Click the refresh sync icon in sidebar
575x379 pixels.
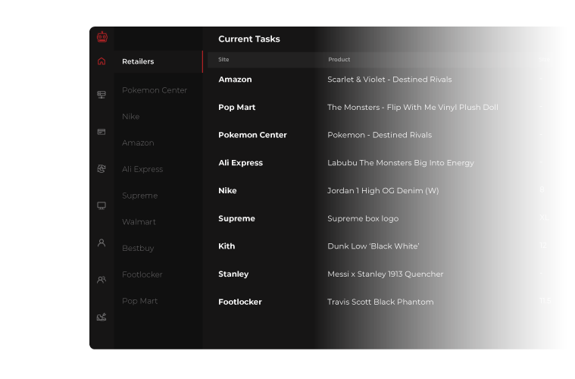(102, 169)
